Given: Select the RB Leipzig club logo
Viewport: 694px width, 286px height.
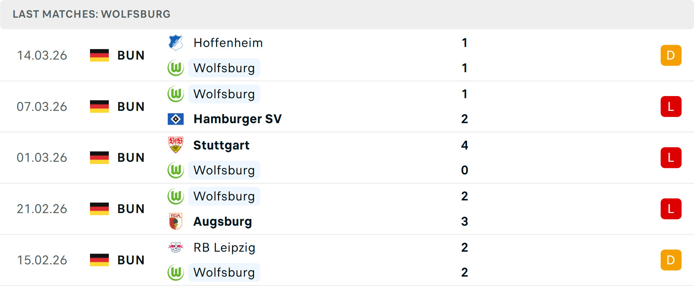Looking at the screenshot, I should 176,248.
